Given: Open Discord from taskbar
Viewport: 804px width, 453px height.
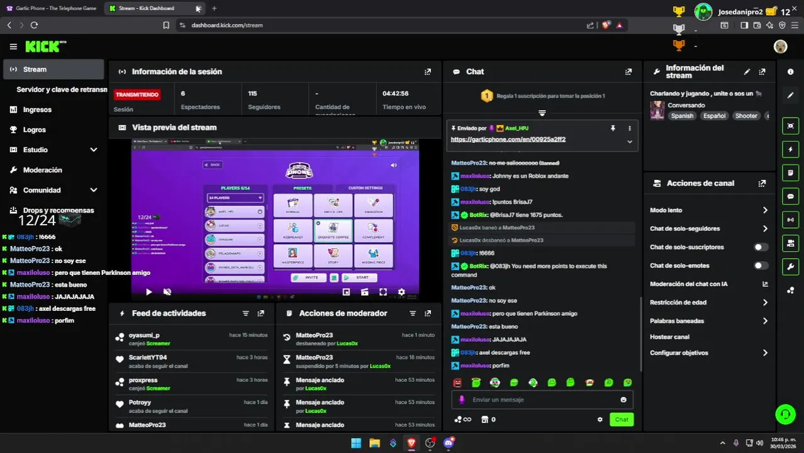Looking at the screenshot, I should click(x=449, y=443).
